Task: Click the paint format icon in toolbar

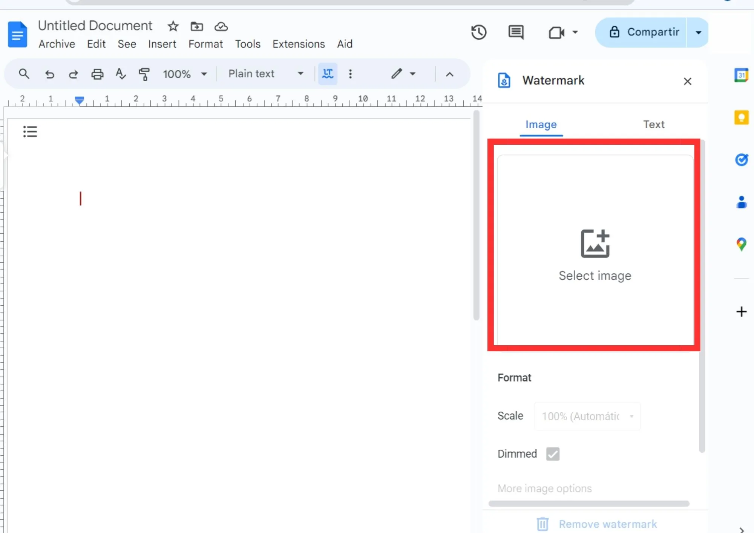Action: 144,73
